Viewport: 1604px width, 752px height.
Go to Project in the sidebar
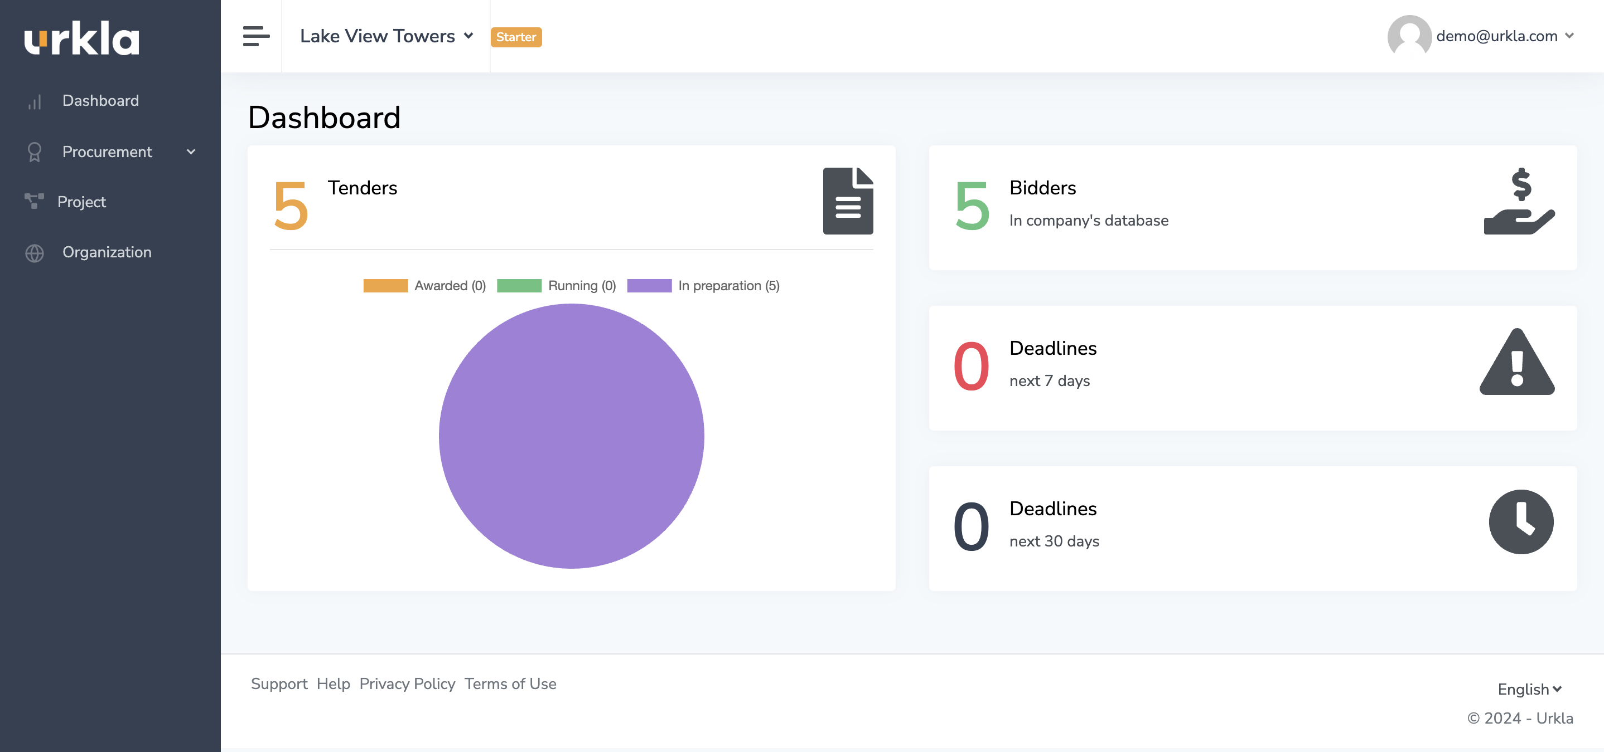pos(81,202)
